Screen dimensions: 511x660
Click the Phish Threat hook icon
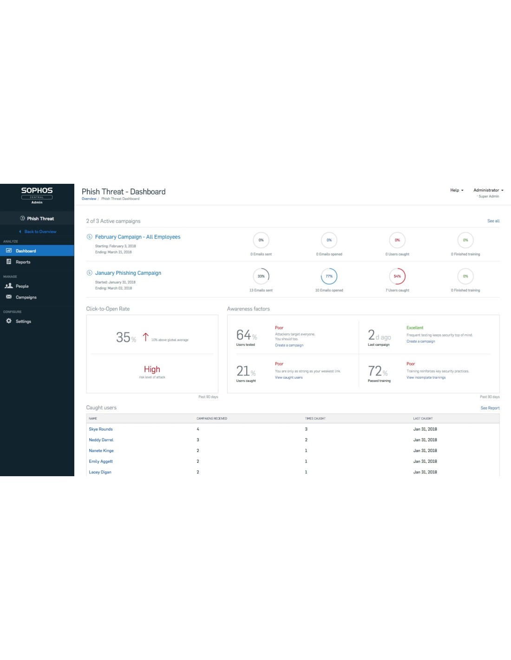point(22,218)
